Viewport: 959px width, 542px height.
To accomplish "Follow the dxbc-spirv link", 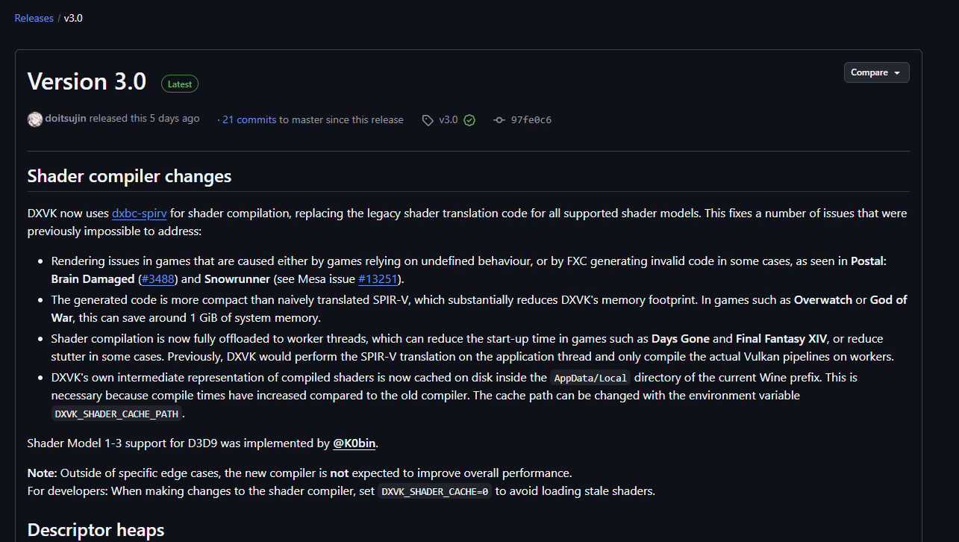I will coord(140,214).
